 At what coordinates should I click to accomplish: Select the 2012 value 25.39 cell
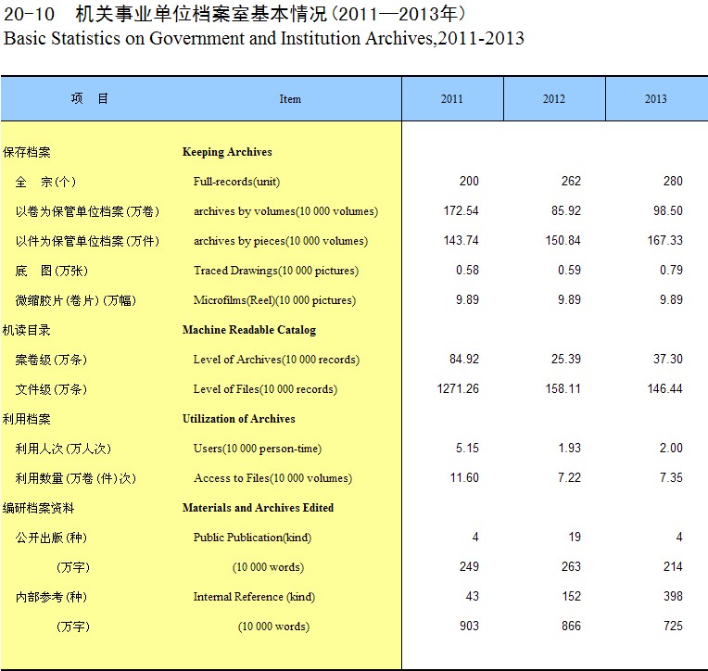coord(565,360)
